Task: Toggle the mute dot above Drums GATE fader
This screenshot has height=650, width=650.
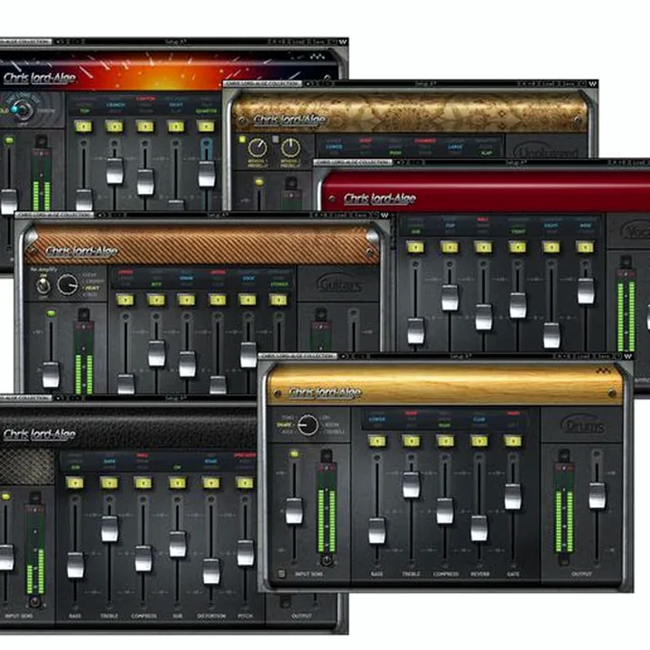Action: coord(513,458)
